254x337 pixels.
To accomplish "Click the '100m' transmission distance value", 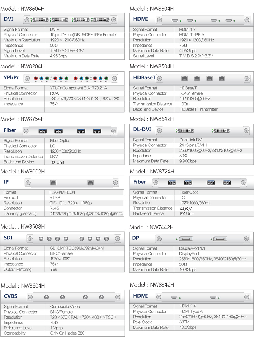I will click(184, 104).
